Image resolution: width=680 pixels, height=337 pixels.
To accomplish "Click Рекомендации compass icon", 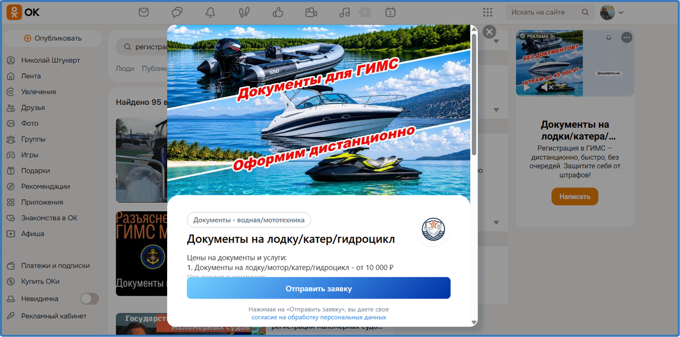I will click(x=10, y=186).
